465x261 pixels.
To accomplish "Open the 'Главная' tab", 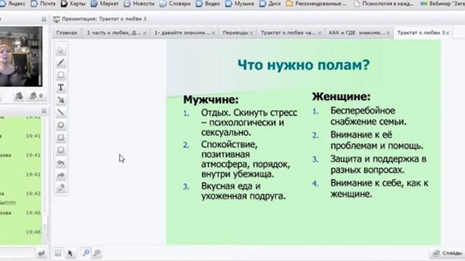I will click(x=67, y=33).
